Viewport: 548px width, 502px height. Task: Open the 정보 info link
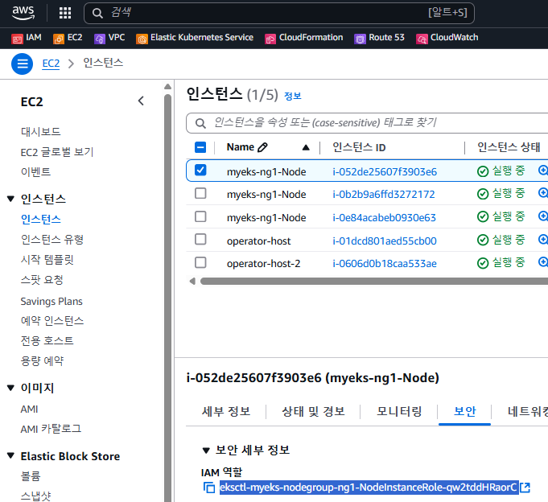click(293, 96)
